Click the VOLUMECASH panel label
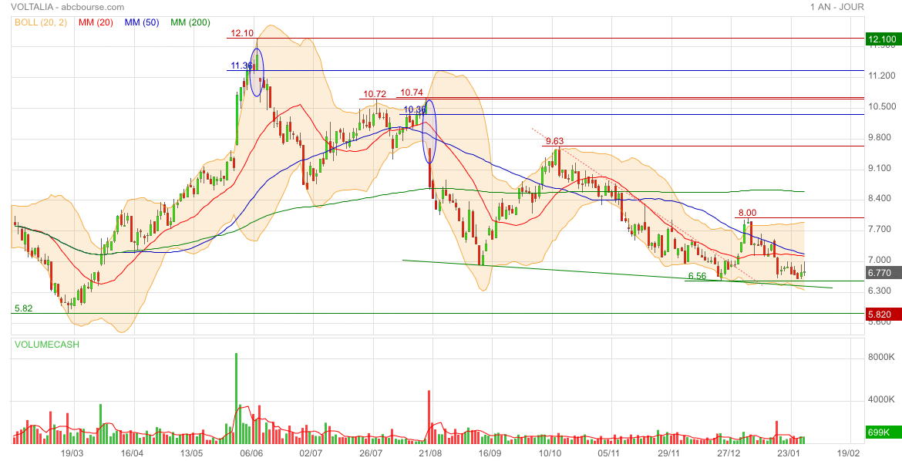Screen dimensions: 902x461 tap(47, 345)
